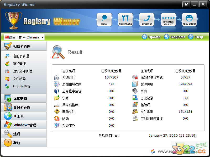Click the 起始项 Windows flag icon
Image resolution: width=210 pixels, height=157 pixels.
pyautogui.click(x=135, y=105)
